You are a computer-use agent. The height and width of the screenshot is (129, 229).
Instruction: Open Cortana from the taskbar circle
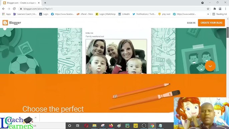[x=70, y=126]
